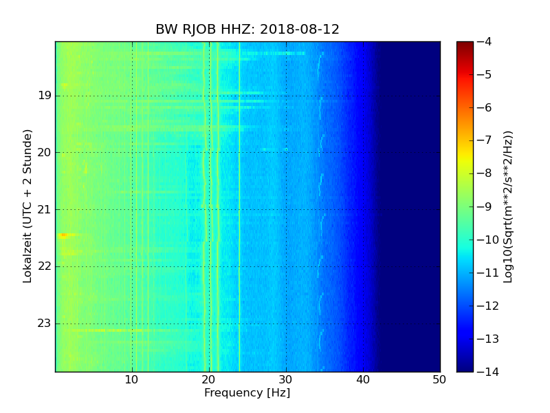Click the x-axis tick label 40
Viewport: 550px width, 413px height.
[x=363, y=380]
